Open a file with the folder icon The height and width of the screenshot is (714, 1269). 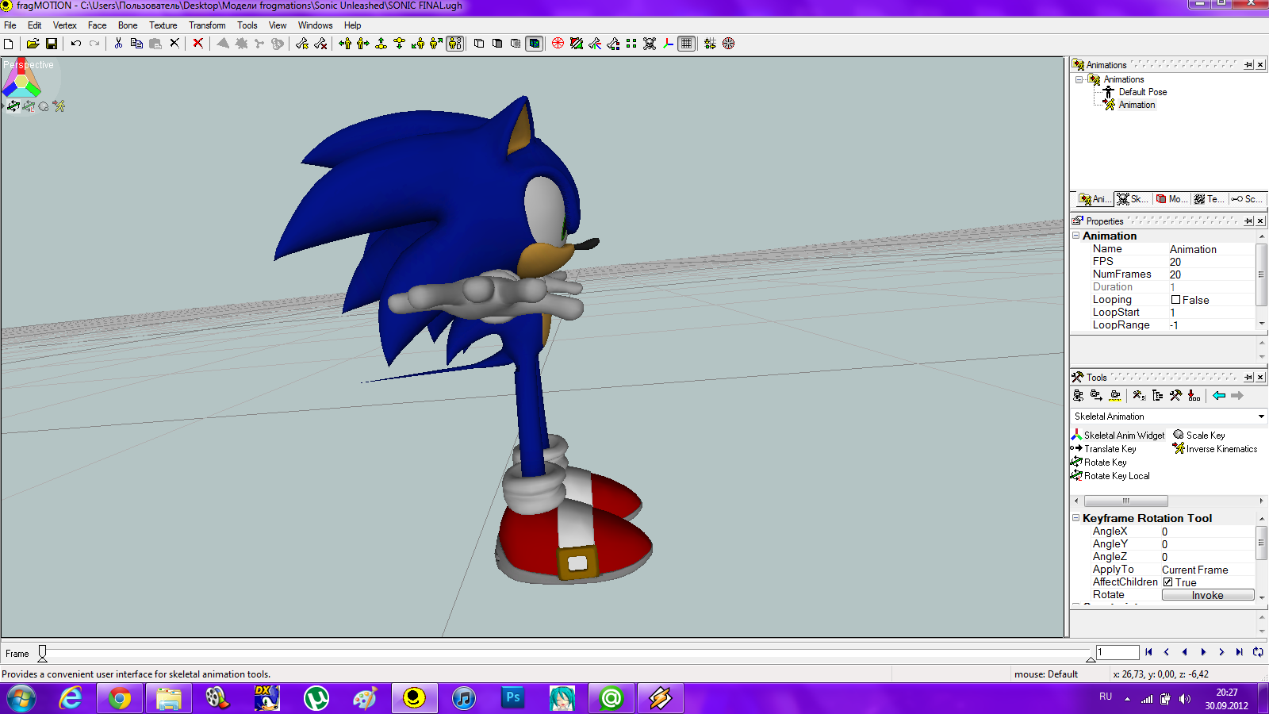33,44
